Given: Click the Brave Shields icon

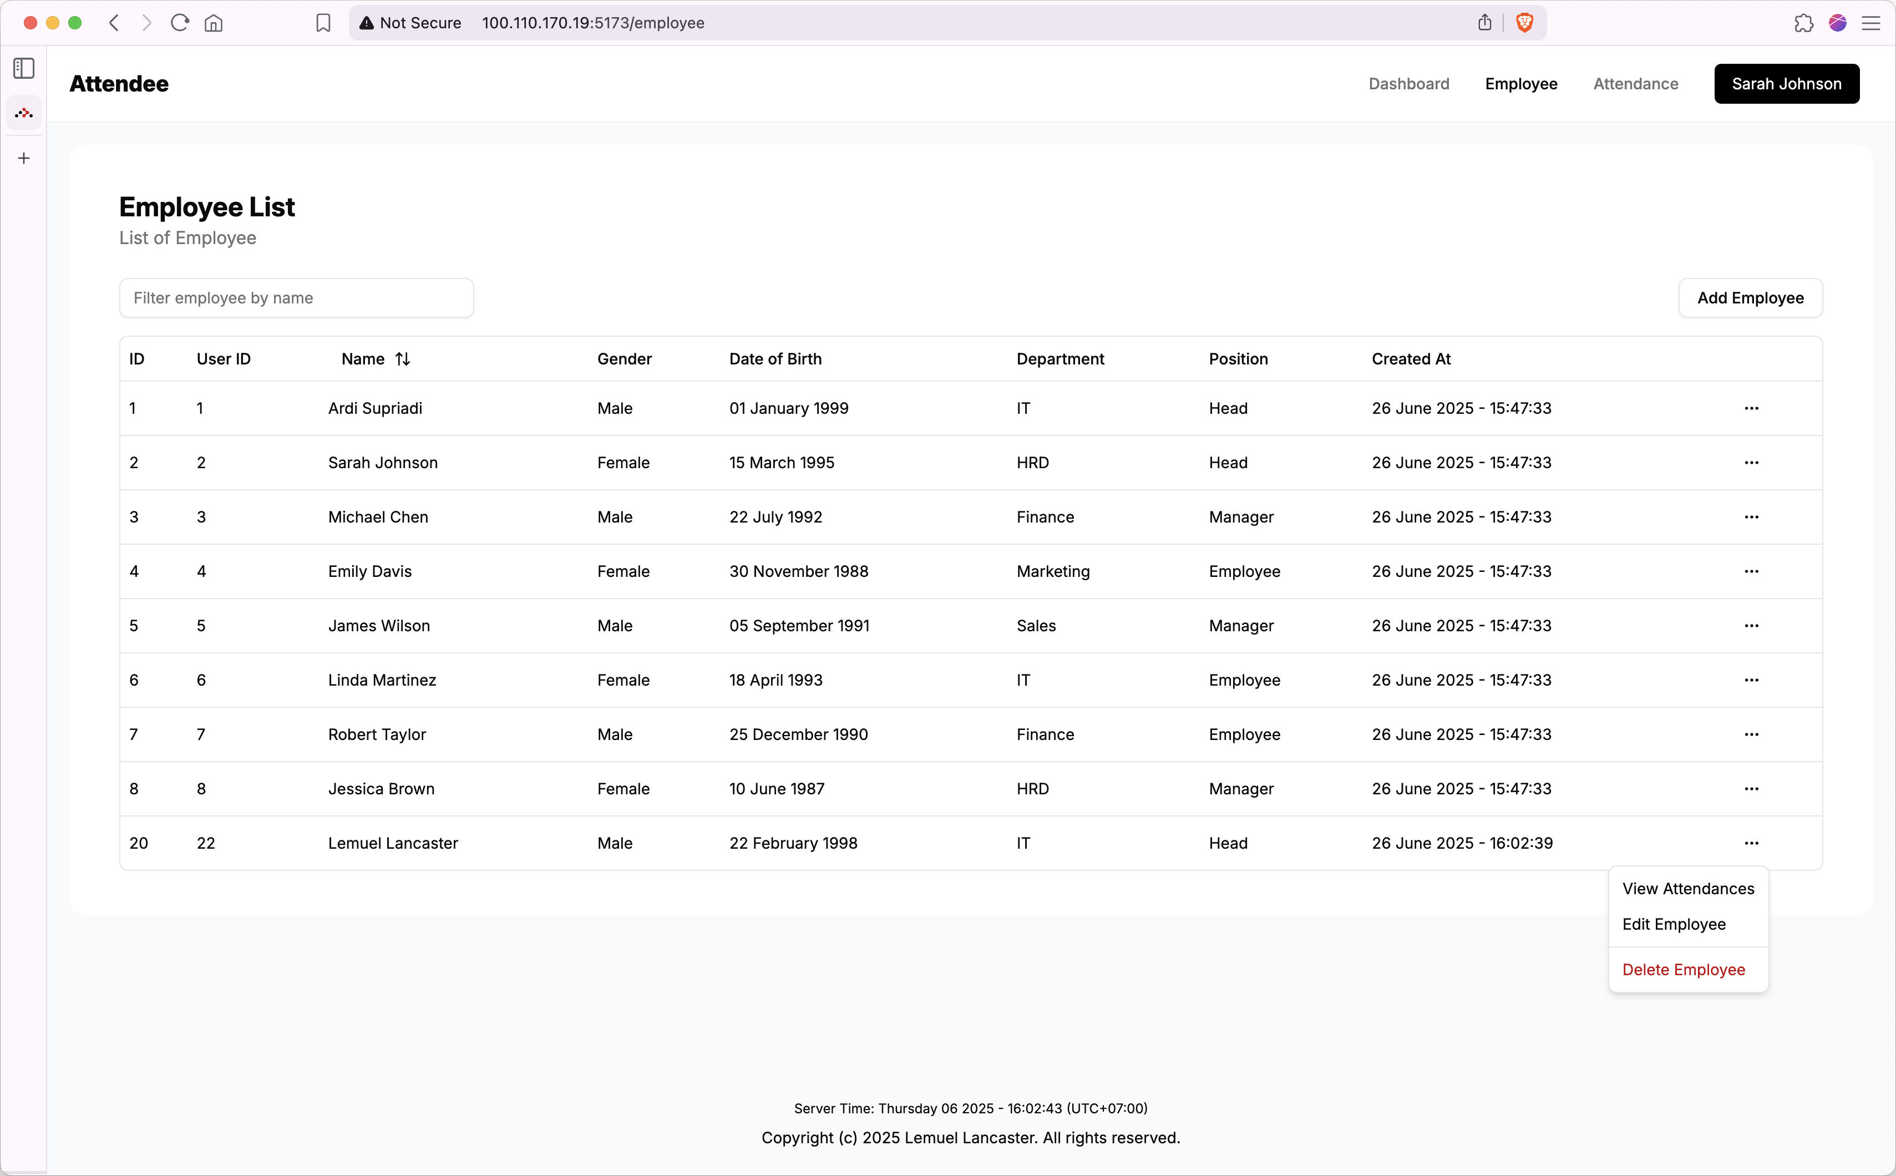Looking at the screenshot, I should (x=1524, y=23).
